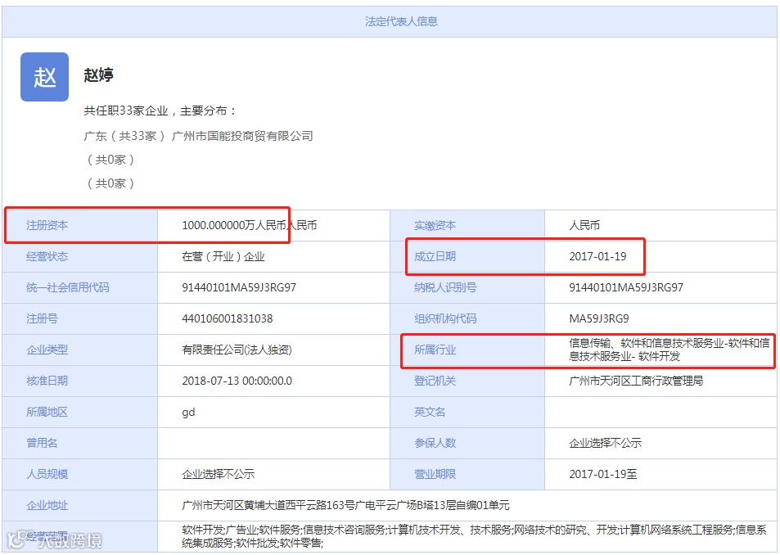780x555 pixels.
Task: Click the 所属地区 label
Action: pos(47,412)
